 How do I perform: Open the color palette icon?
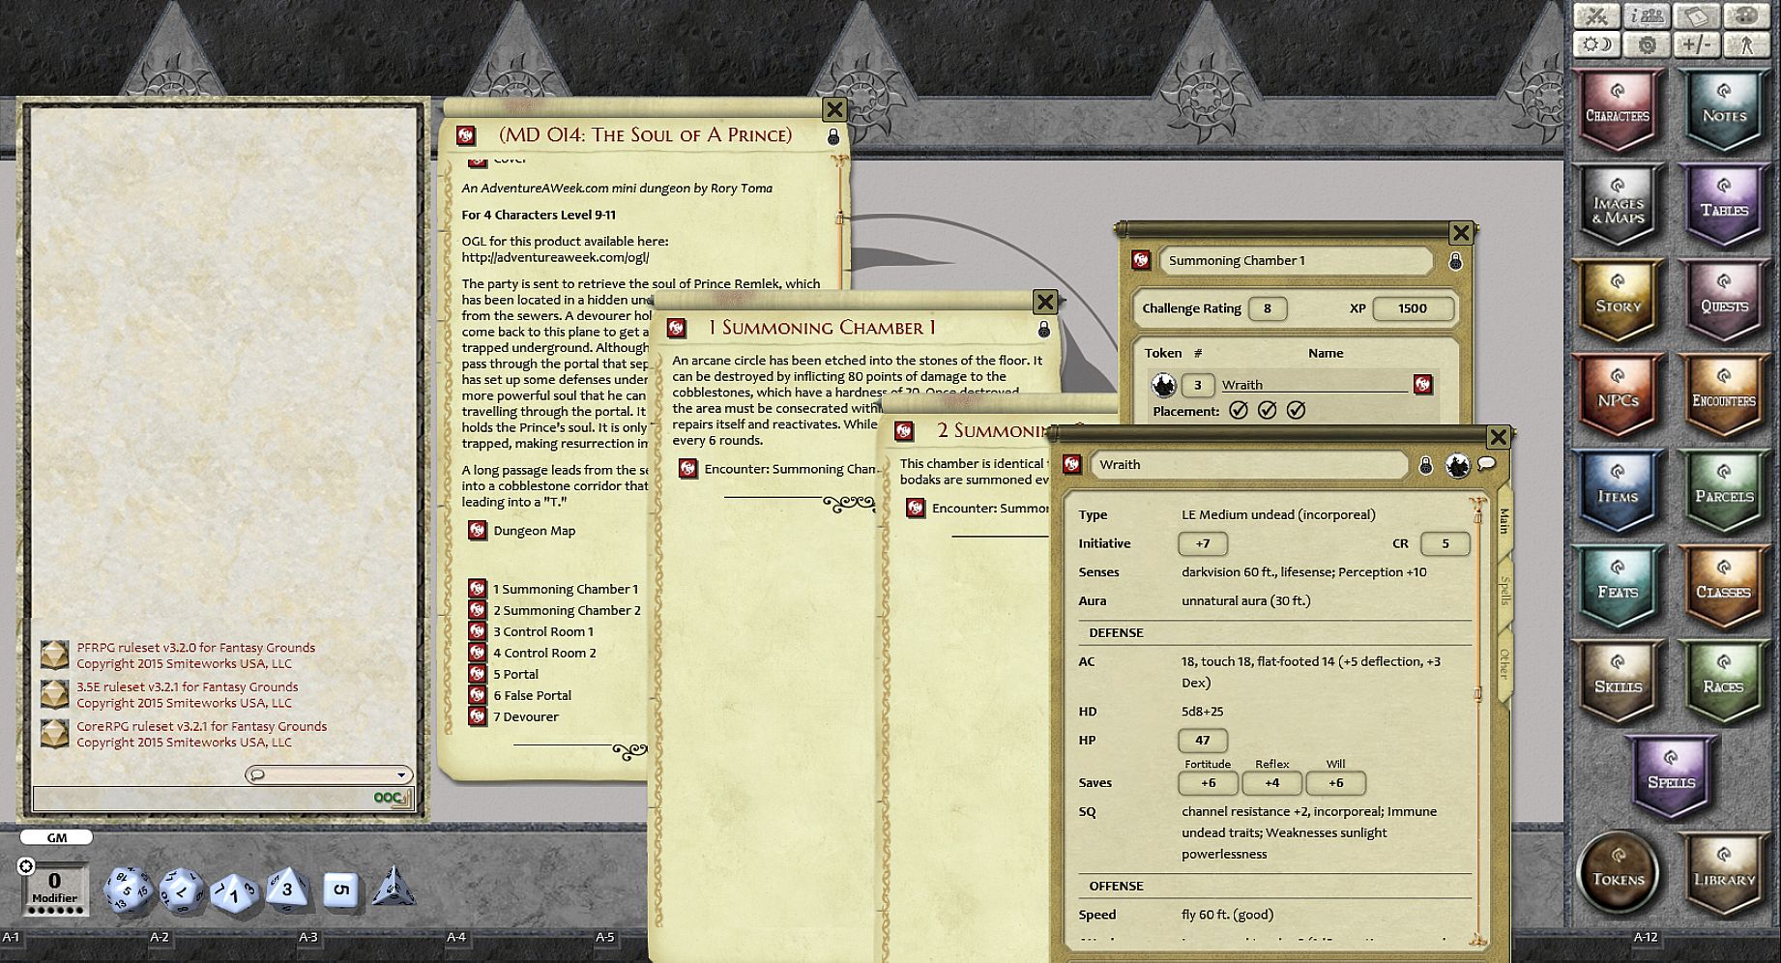1747,15
